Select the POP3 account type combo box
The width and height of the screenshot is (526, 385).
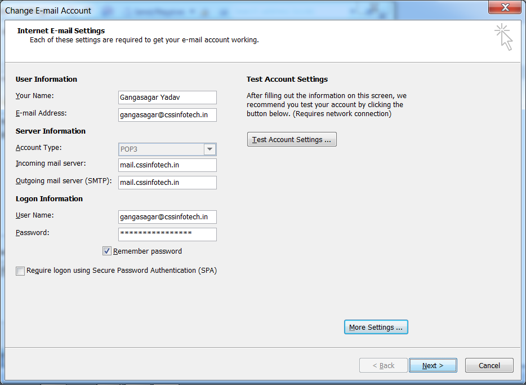click(167, 149)
